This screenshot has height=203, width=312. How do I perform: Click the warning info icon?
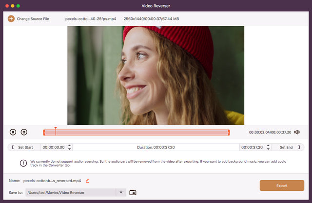coord(23,163)
